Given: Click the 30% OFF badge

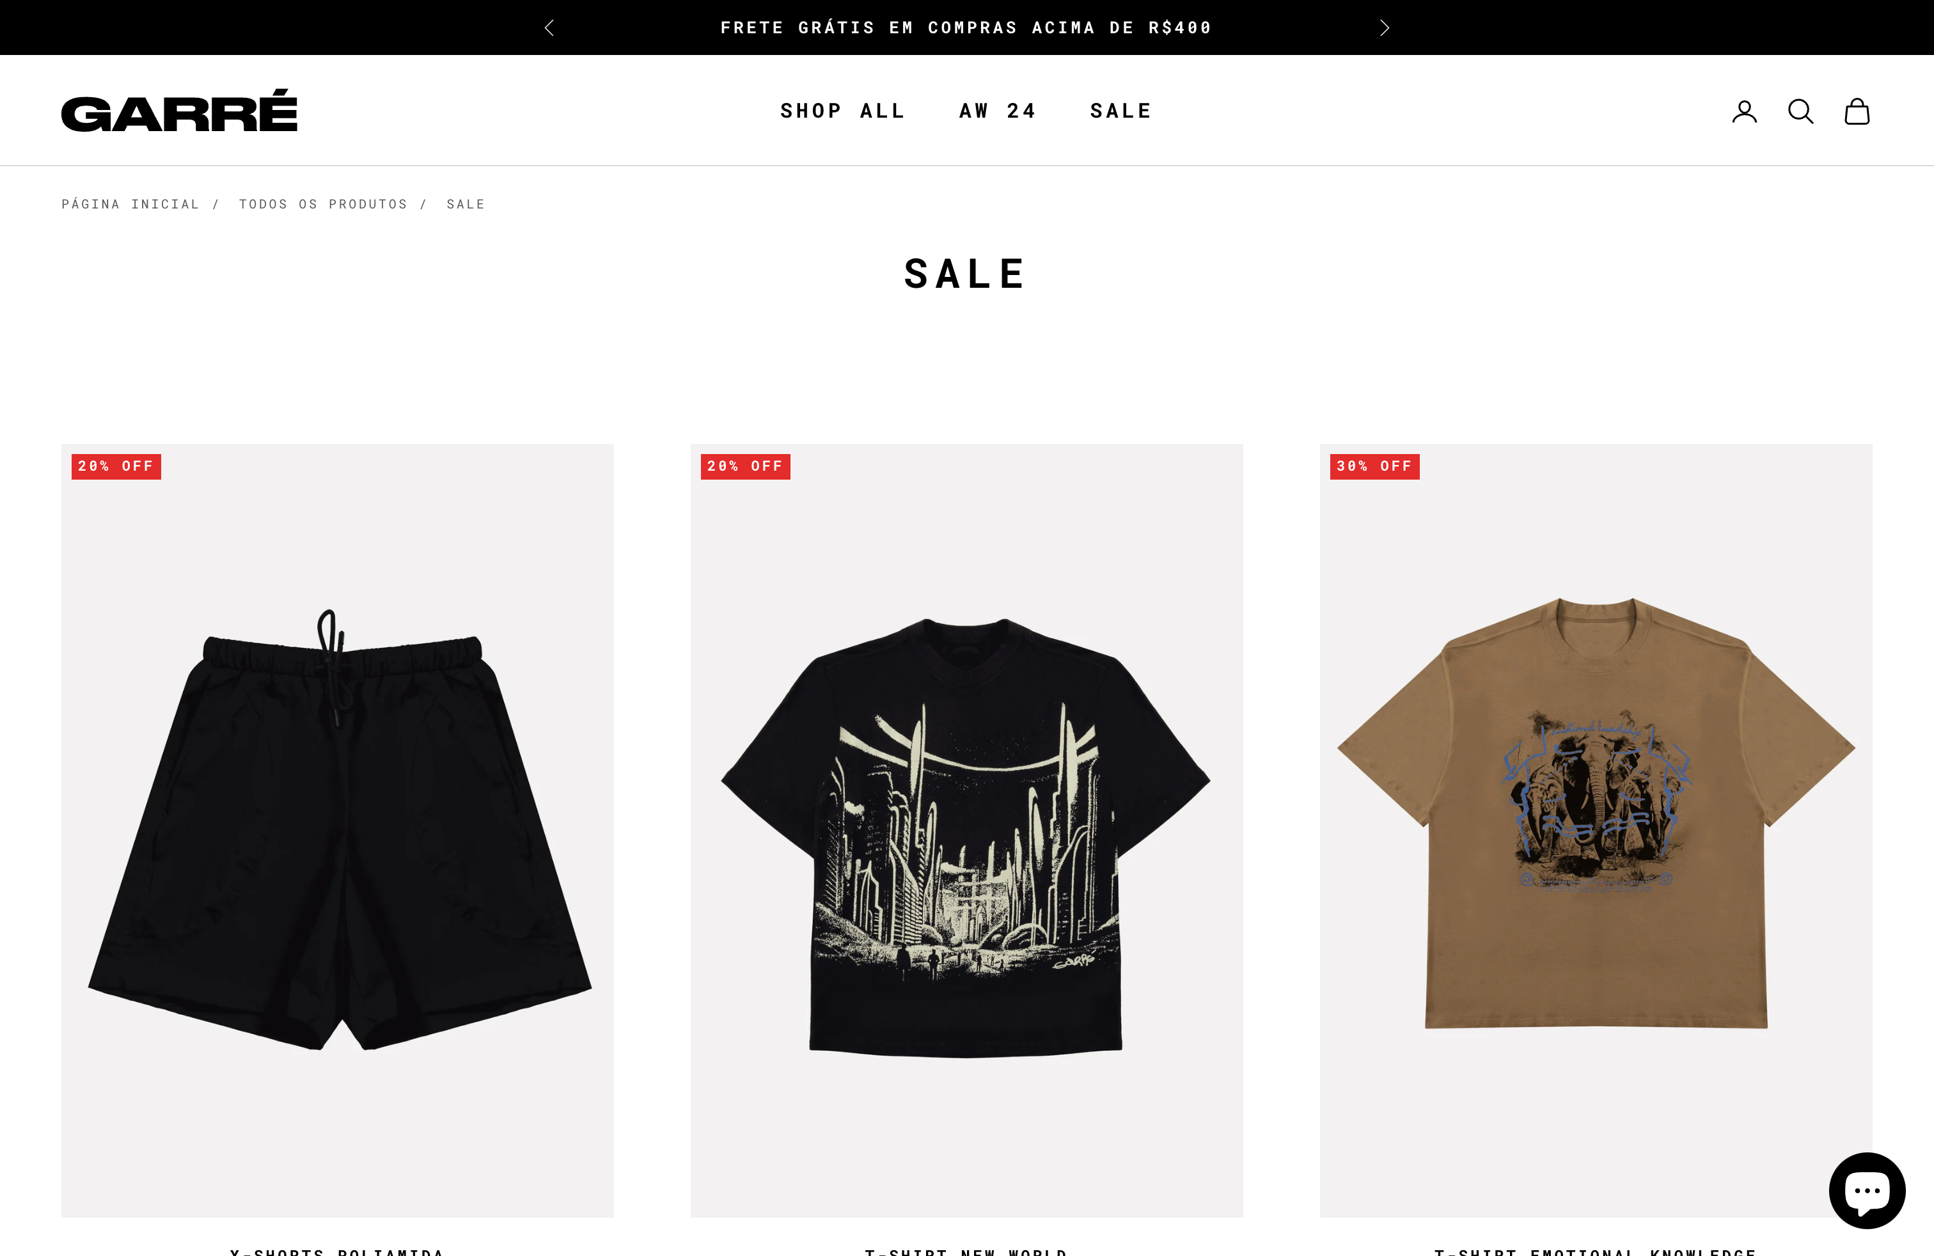Looking at the screenshot, I should point(1375,466).
